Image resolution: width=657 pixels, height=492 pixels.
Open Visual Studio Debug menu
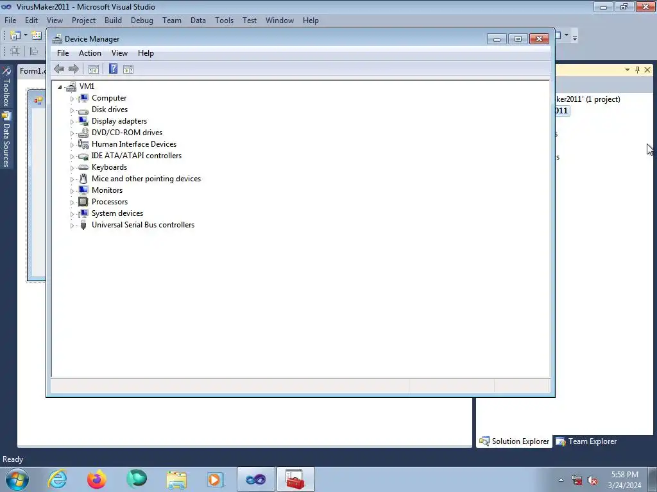[142, 20]
